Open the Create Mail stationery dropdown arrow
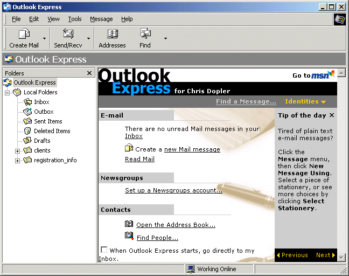 coord(44,38)
